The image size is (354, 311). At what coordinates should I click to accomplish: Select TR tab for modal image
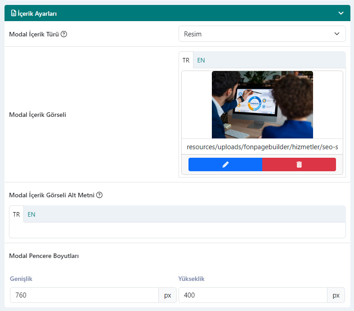(x=186, y=60)
